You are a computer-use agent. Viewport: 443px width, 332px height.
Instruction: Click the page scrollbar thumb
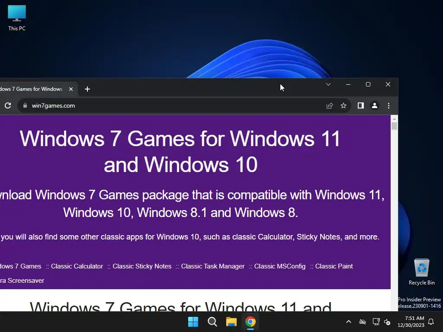tap(395, 126)
